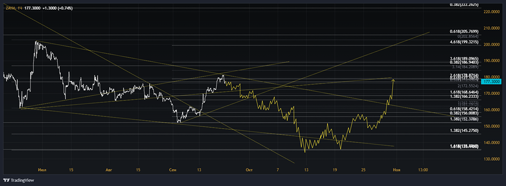This screenshot has height=186, width=506.
Task: Select Fibonacci level 0.382(222.2625)
Action: (x=464, y=5)
